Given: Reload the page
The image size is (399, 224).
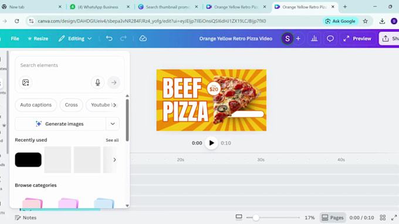Looking at the screenshot, I should coord(17,21).
